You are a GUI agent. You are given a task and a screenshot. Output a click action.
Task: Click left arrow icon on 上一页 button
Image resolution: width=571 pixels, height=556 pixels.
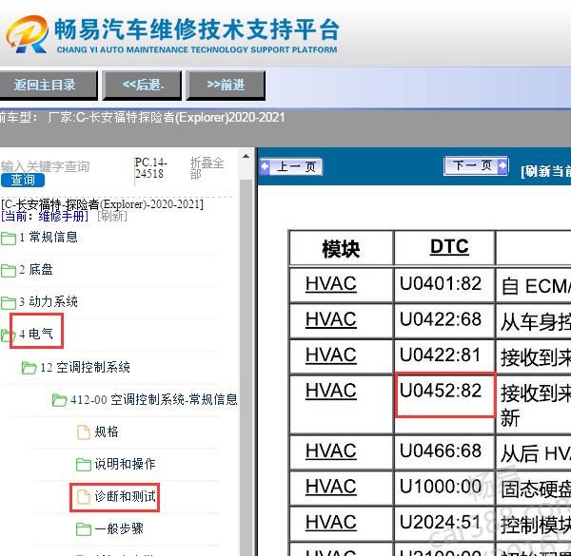point(266,167)
